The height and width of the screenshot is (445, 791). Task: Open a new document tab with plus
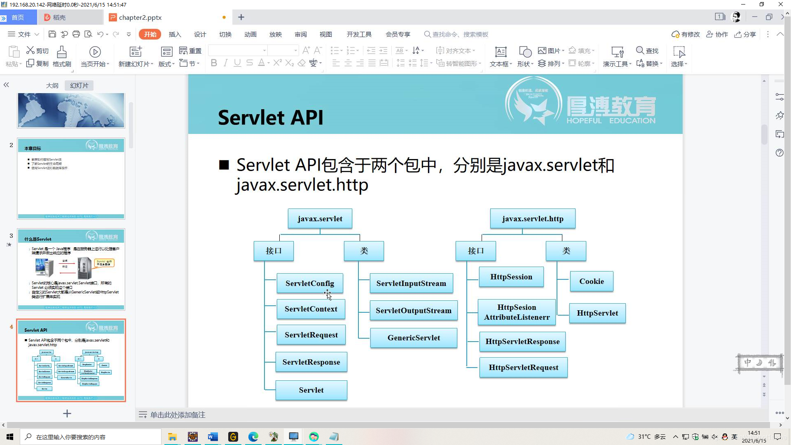click(241, 17)
